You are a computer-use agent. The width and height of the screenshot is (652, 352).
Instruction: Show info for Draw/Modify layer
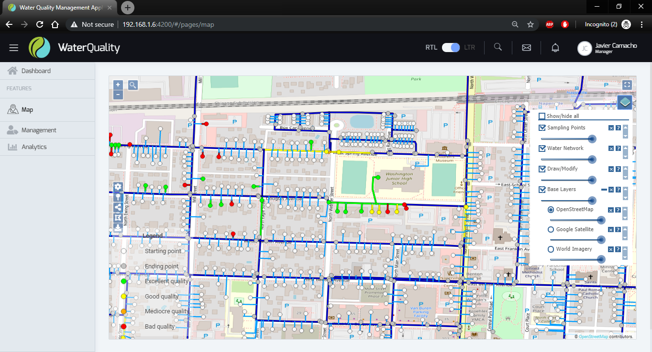point(618,169)
